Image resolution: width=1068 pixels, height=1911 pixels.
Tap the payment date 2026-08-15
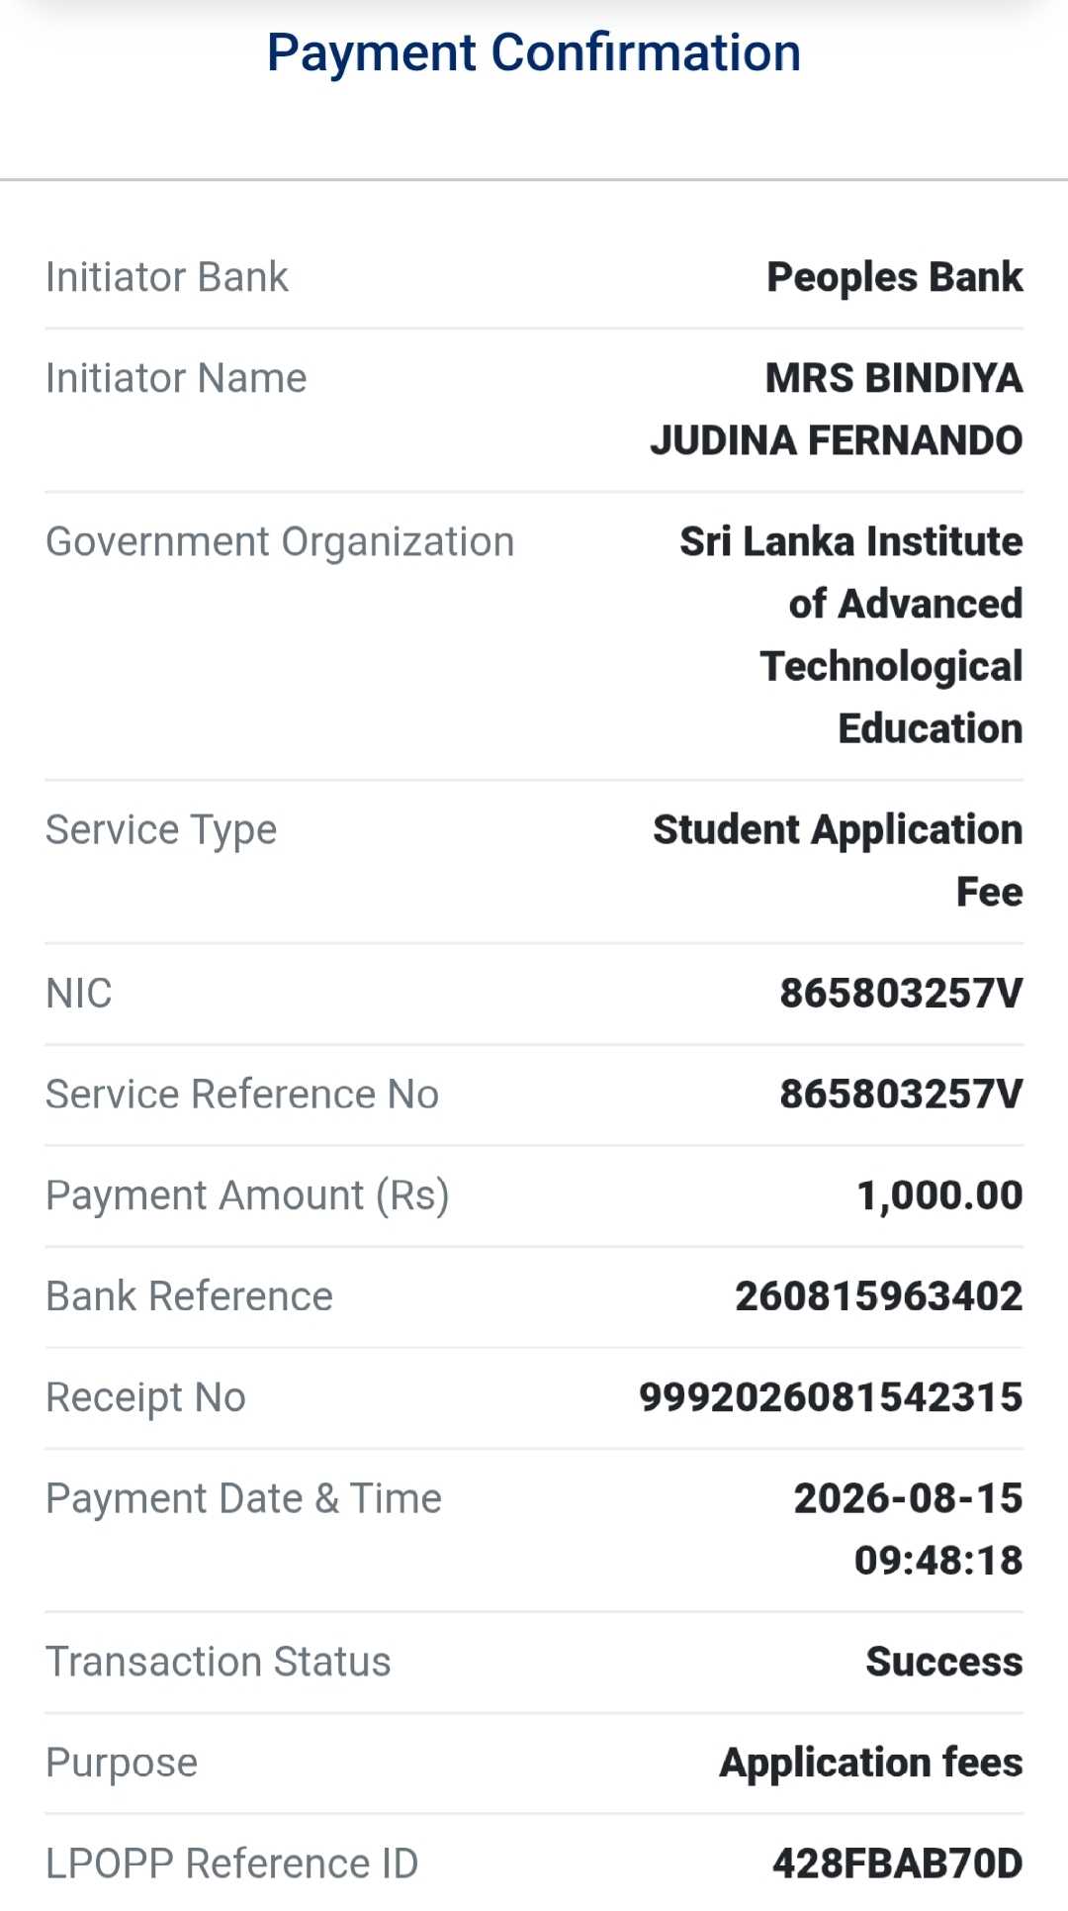pos(908,1498)
